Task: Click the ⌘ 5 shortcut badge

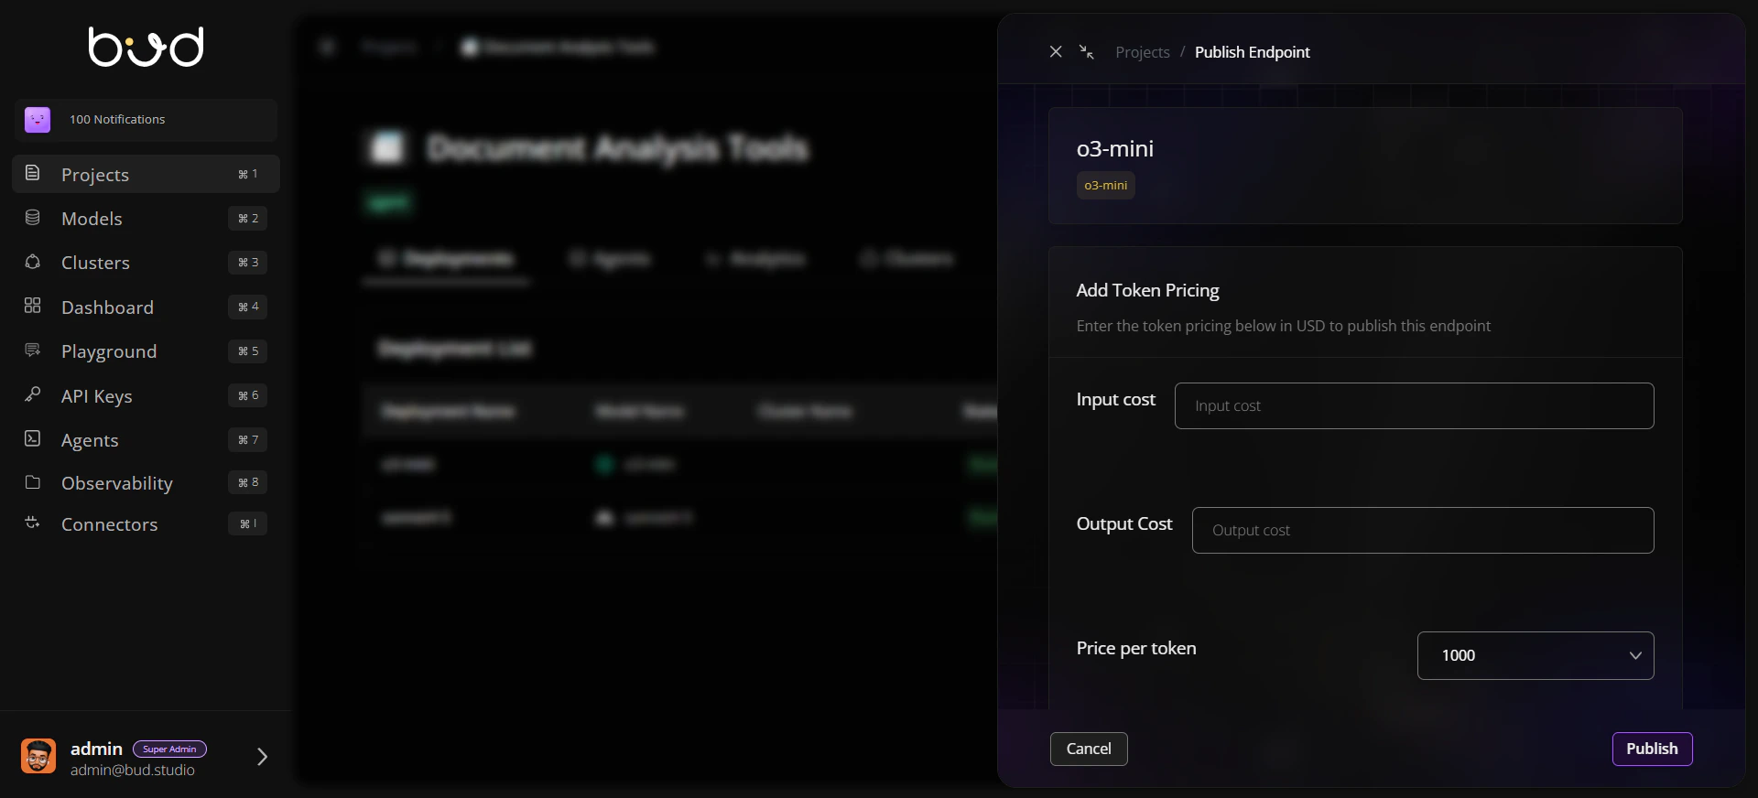Action: 248,350
